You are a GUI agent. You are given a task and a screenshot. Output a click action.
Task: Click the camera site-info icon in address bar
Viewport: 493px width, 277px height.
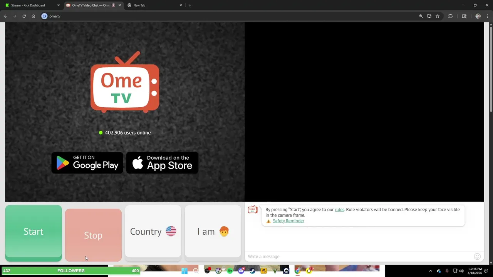pyautogui.click(x=44, y=16)
